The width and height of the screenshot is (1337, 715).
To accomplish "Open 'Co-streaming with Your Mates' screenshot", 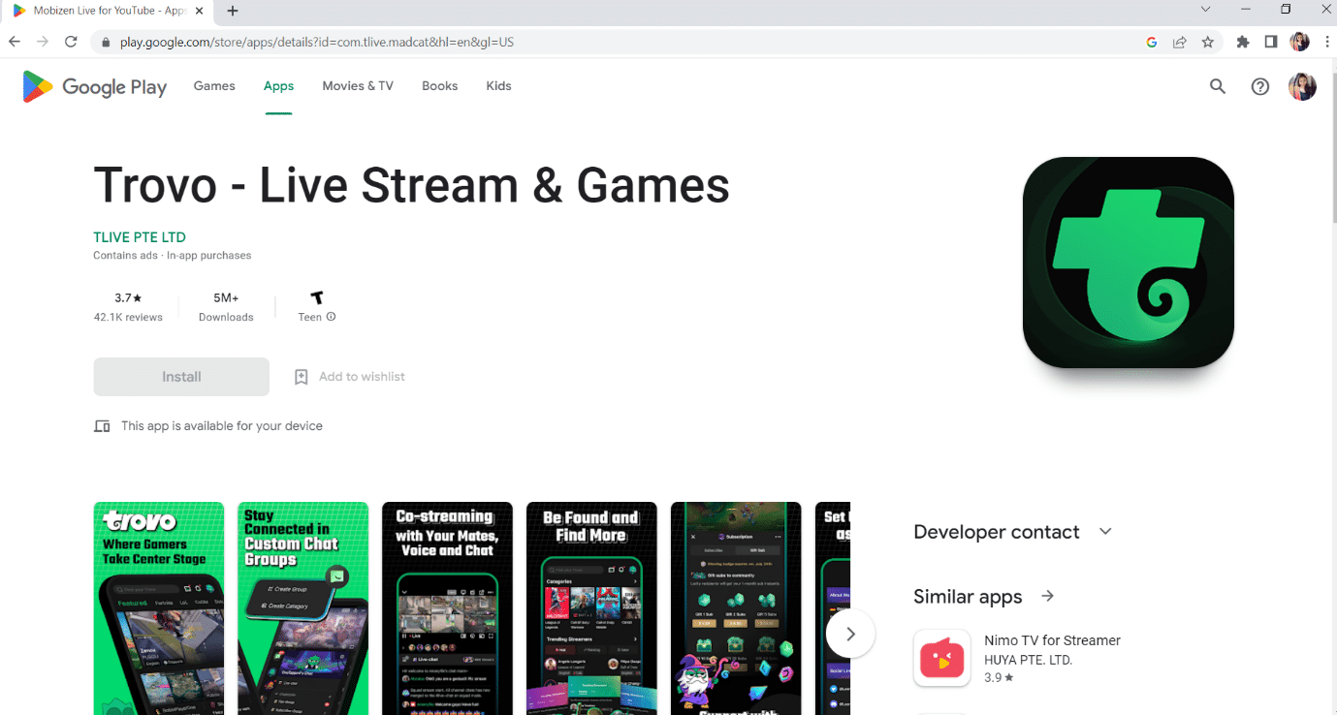I will (x=447, y=608).
